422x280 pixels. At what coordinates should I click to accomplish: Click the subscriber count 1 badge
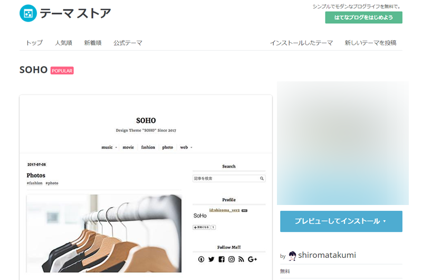coord(213,227)
